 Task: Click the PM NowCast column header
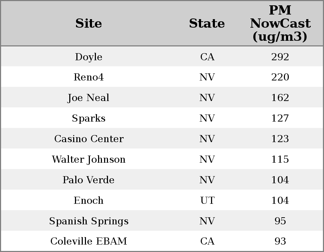click(280, 24)
